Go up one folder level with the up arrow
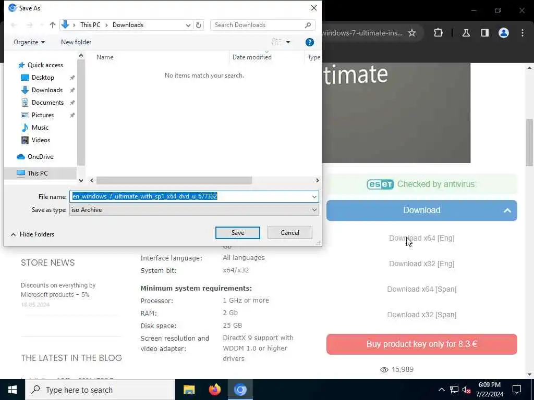This screenshot has width=534, height=400. (53, 25)
